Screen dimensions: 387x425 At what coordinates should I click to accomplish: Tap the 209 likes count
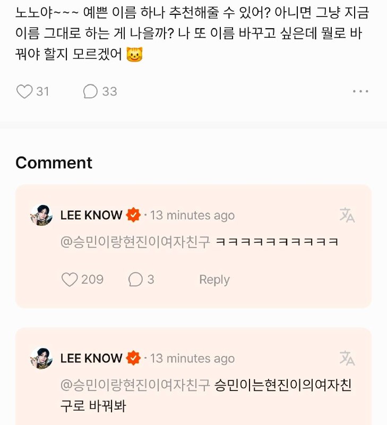pos(92,279)
